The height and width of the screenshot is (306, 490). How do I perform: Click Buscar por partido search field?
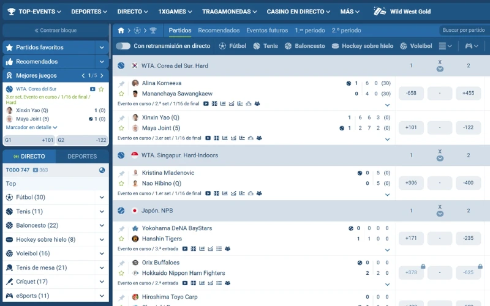point(464,30)
